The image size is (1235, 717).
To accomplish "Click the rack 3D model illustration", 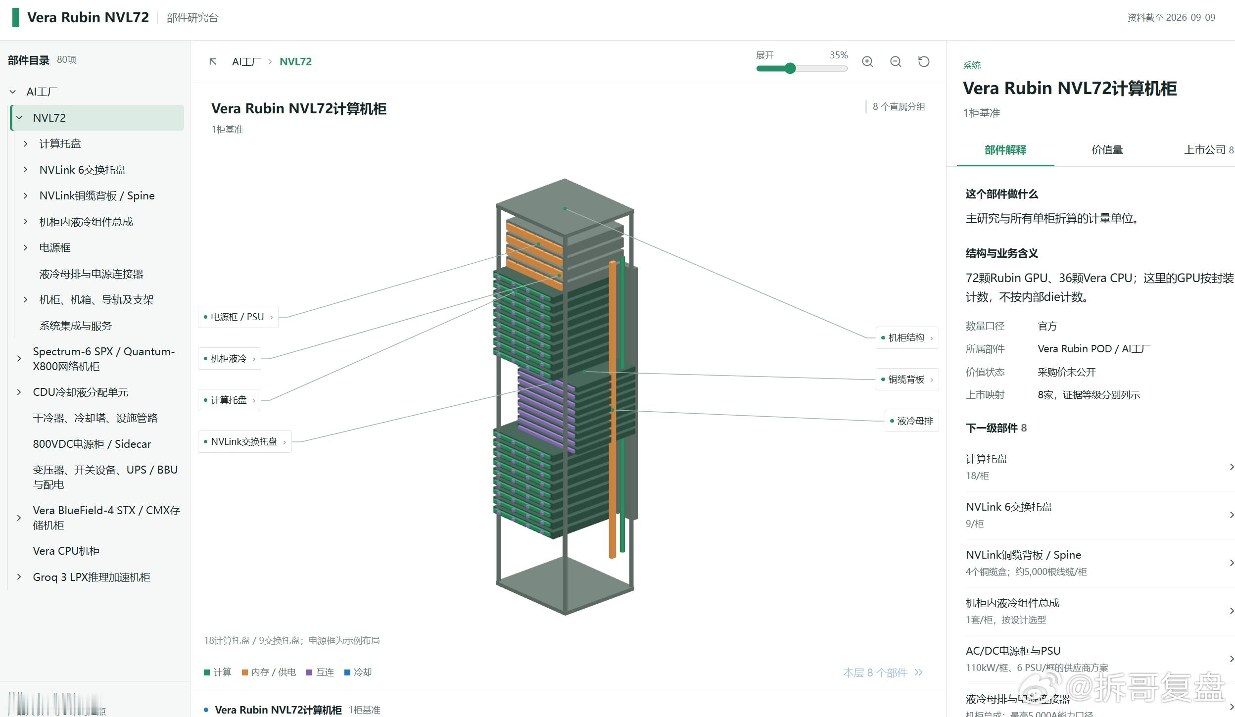I will click(566, 397).
